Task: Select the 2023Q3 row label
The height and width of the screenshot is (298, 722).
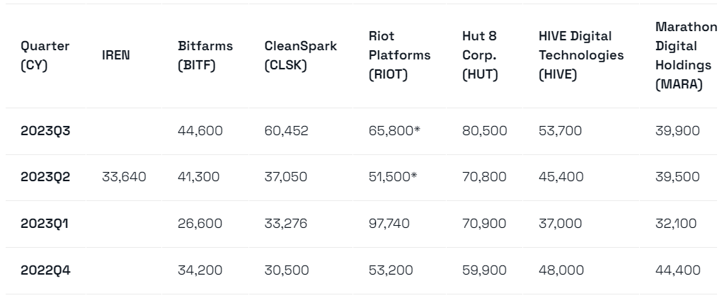Action: (x=45, y=130)
